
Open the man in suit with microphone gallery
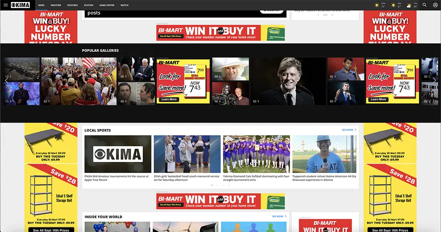(346, 94)
